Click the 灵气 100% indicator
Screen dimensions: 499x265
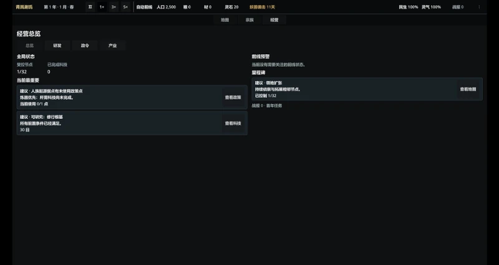pyautogui.click(x=432, y=7)
